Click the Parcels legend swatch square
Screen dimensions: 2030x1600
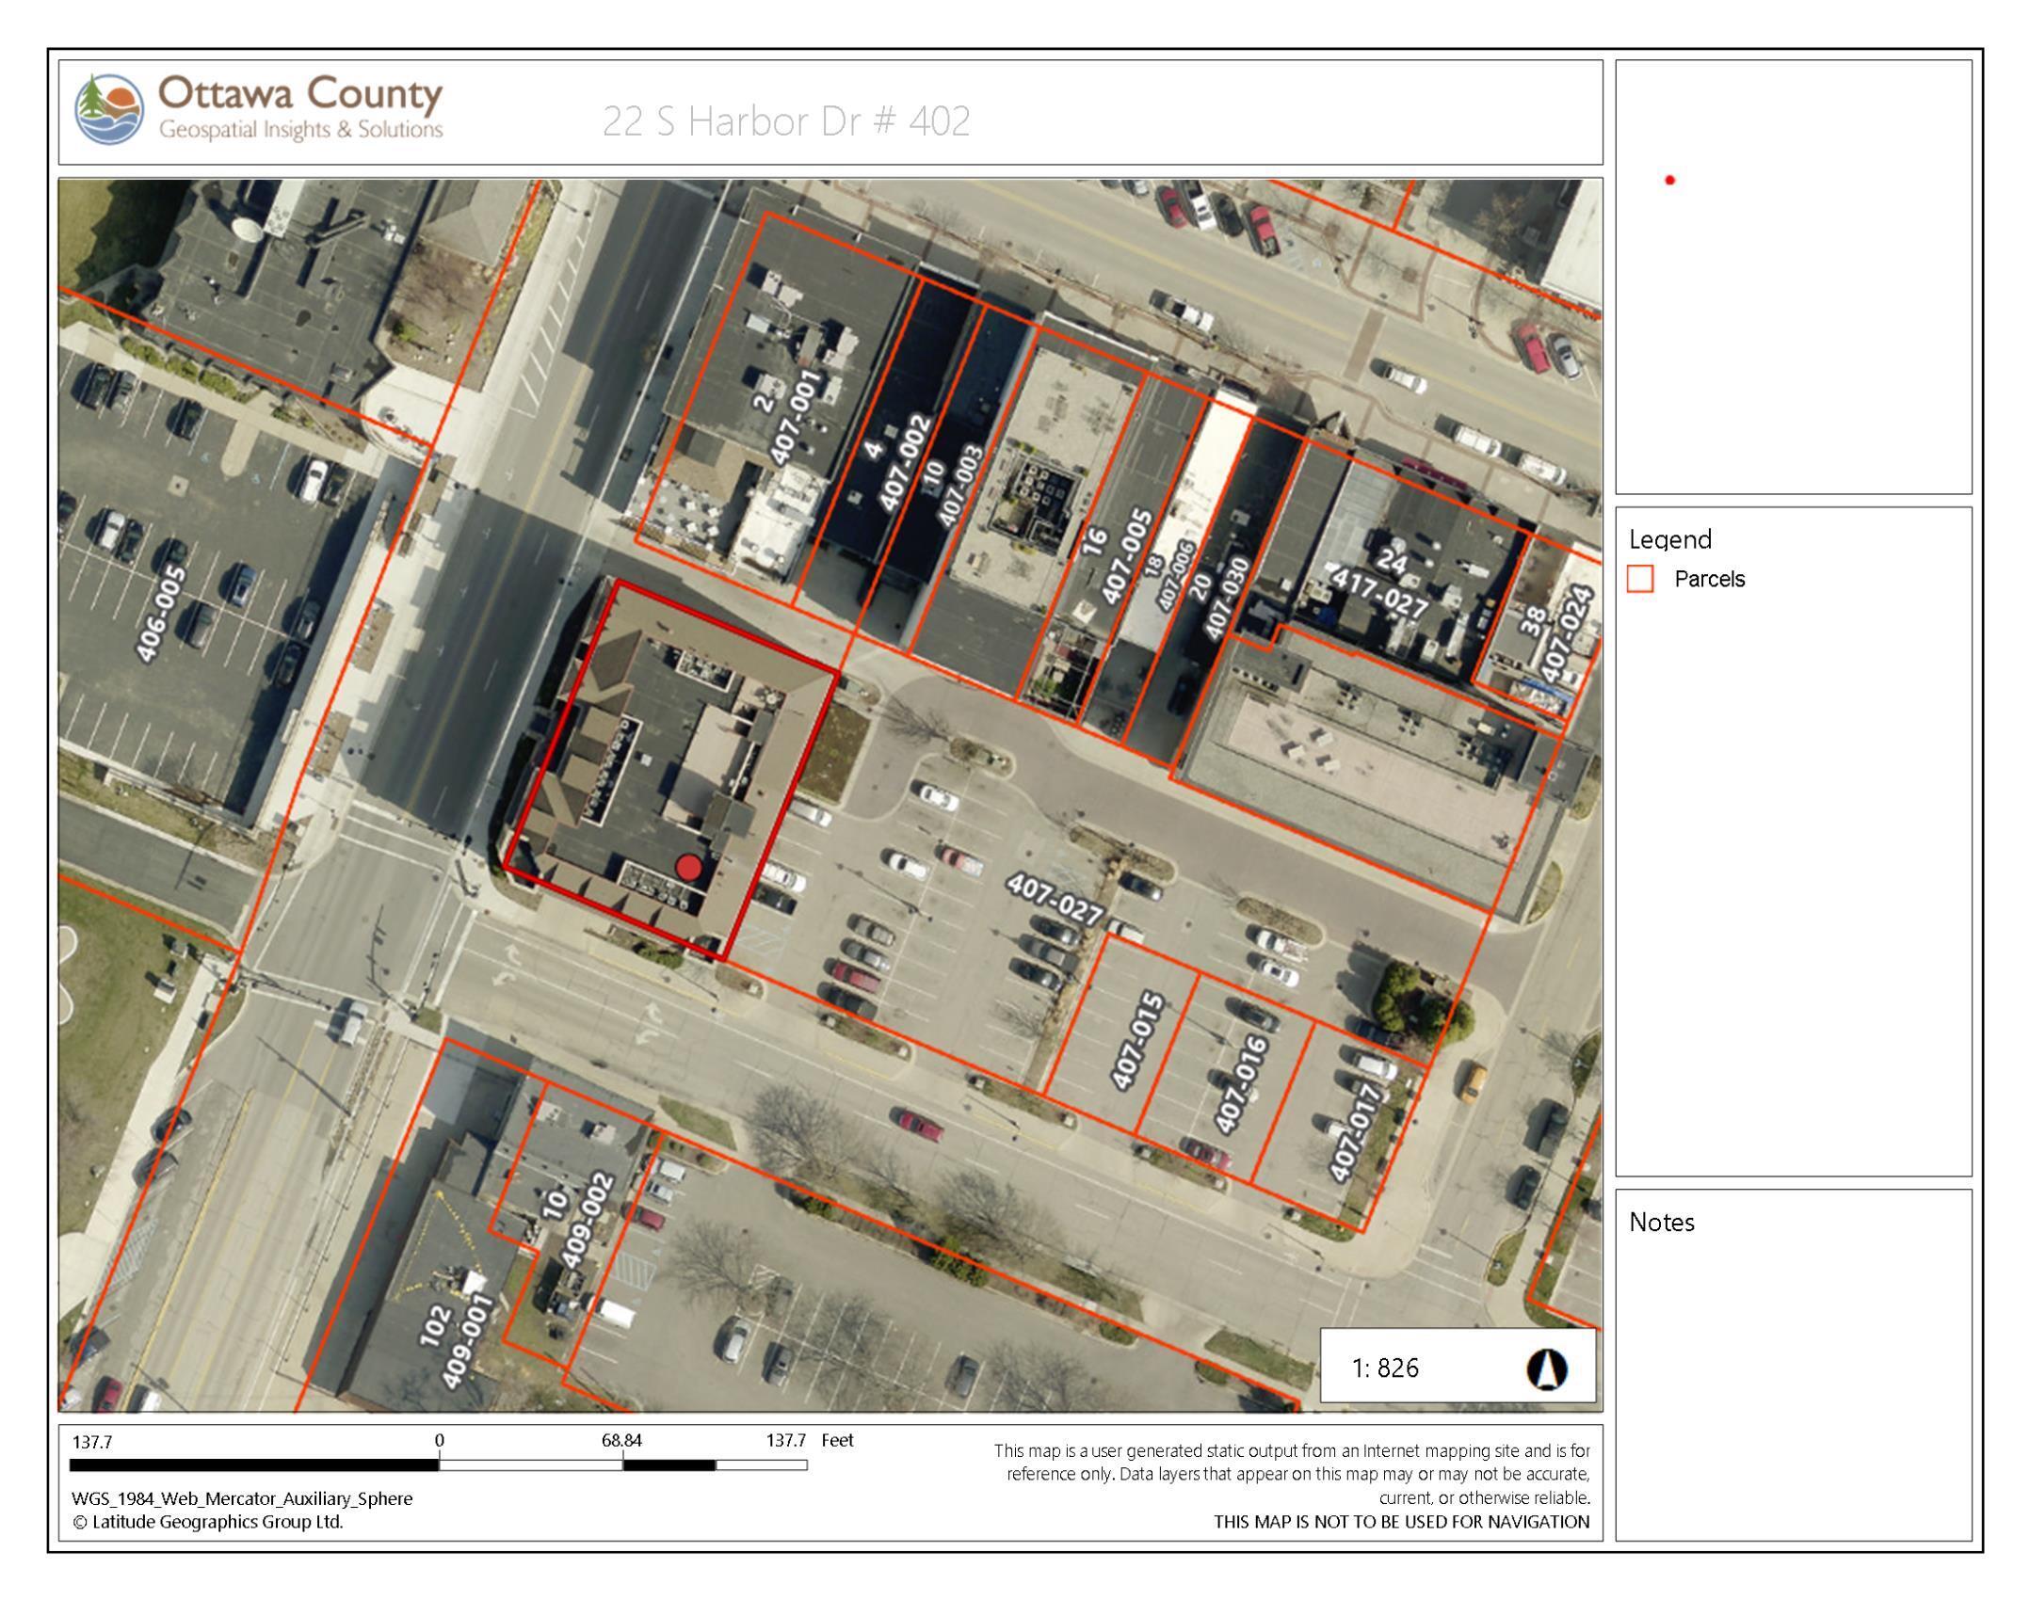click(1640, 579)
